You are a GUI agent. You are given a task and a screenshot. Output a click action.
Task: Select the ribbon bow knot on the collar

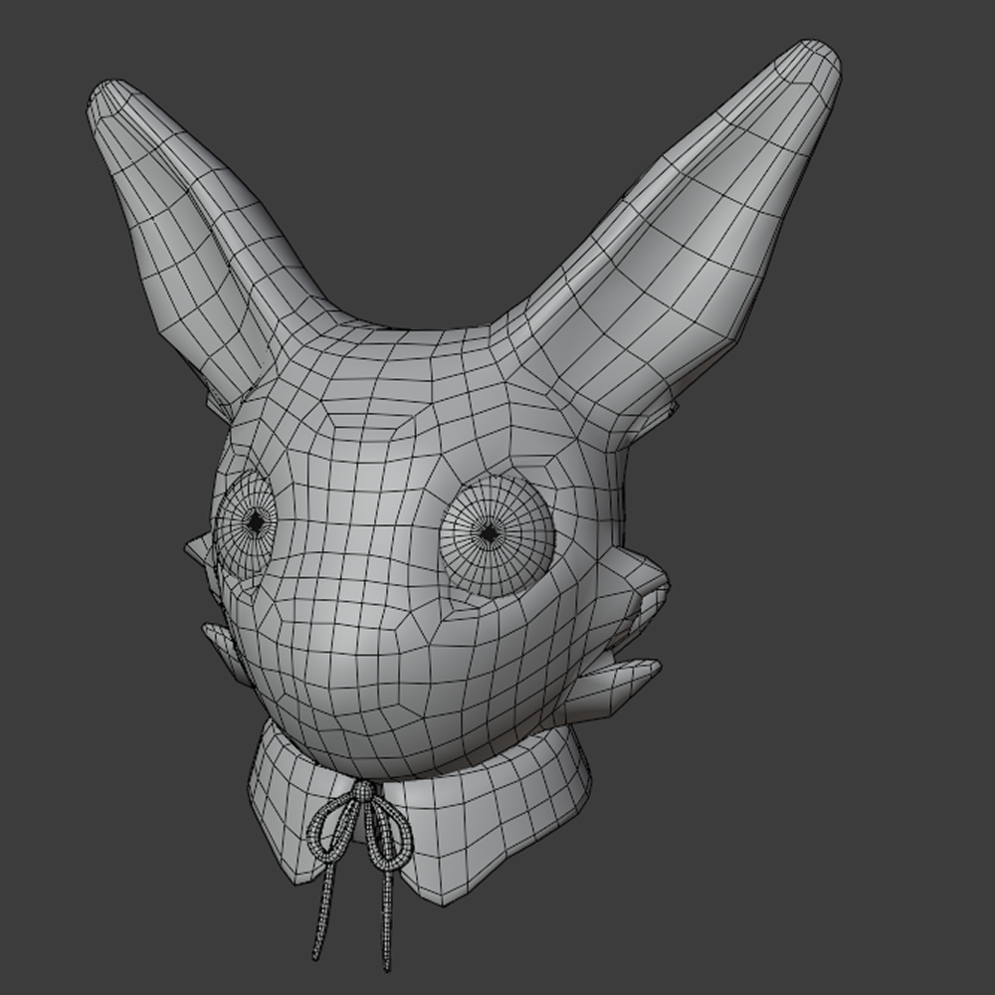(362, 792)
